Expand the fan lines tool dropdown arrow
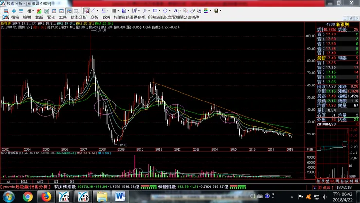 click(x=128, y=11)
